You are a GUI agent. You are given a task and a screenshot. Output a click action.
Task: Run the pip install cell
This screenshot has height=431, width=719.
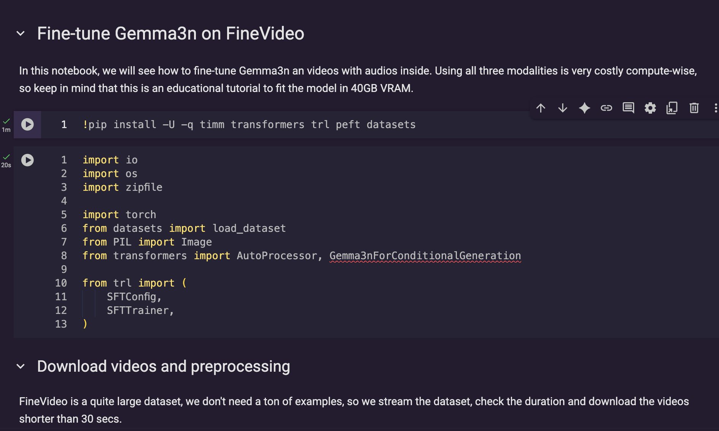click(27, 125)
